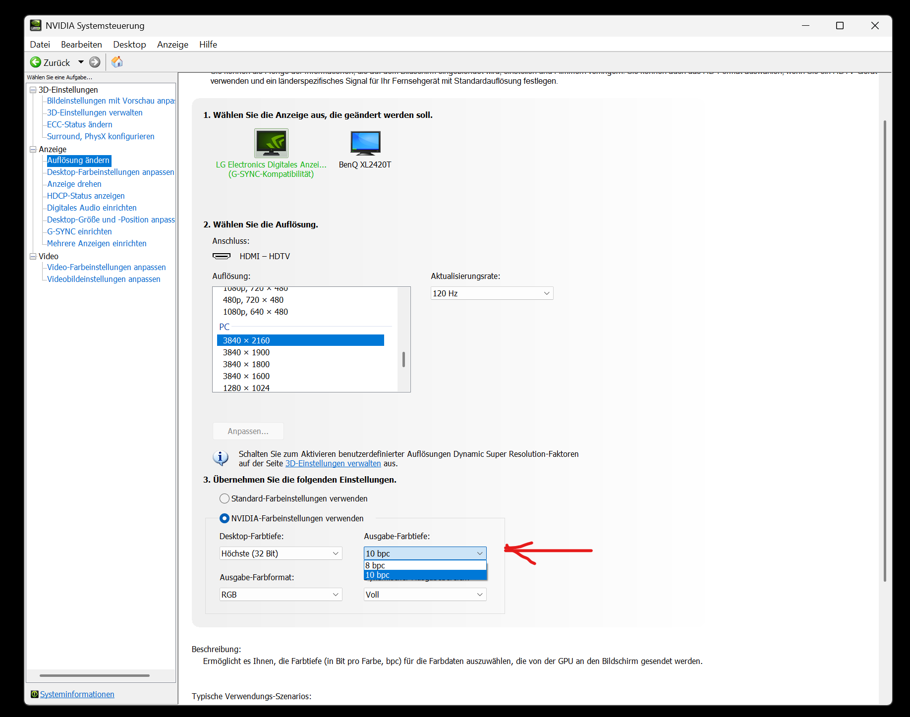
Task: Select NVIDIA-Farbeinstellungen verwenden radio button
Action: pos(225,518)
